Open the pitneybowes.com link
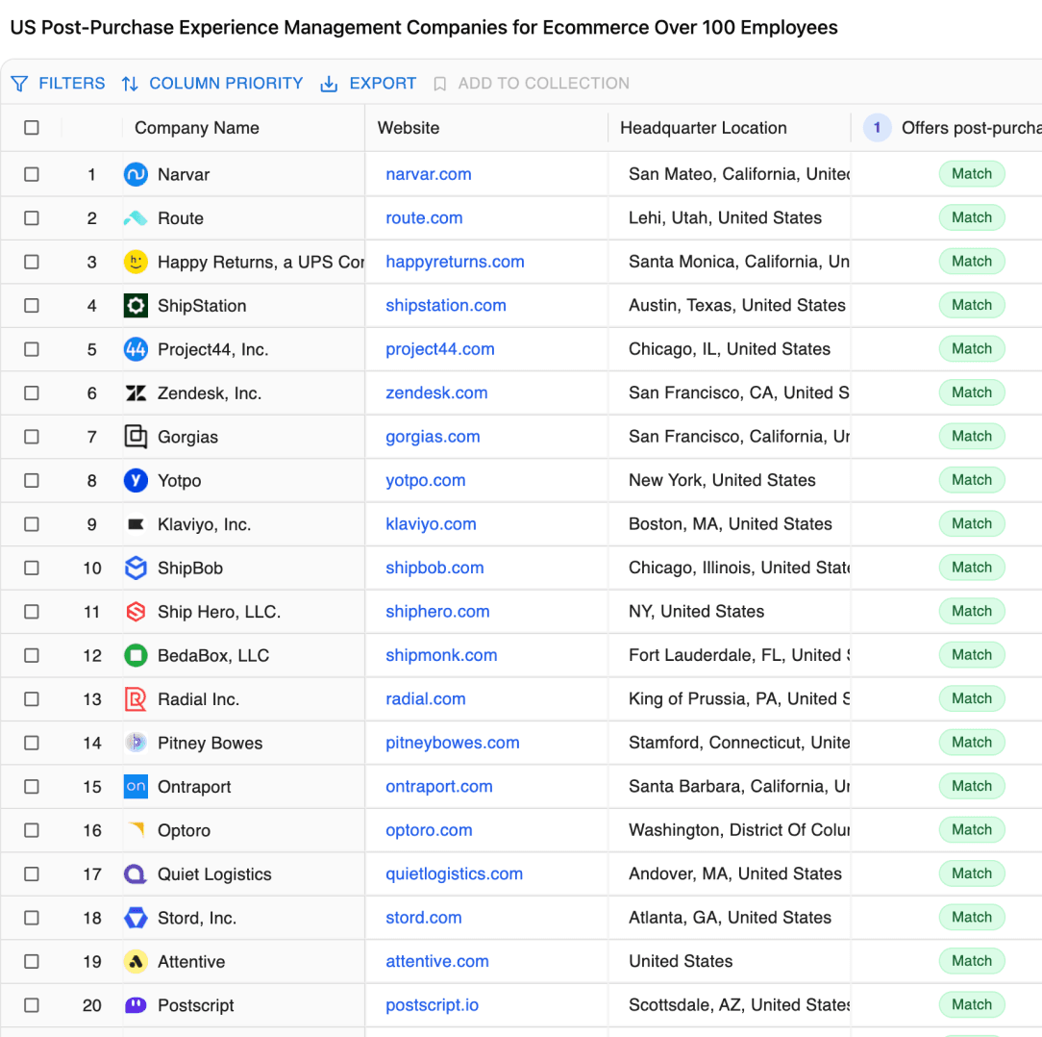Screen dimensions: 1042x1037 pos(453,743)
